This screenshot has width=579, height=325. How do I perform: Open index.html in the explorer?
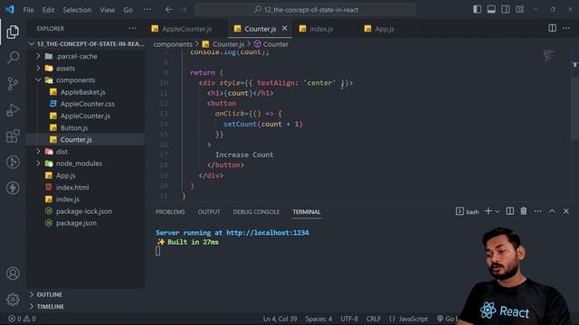point(86,187)
